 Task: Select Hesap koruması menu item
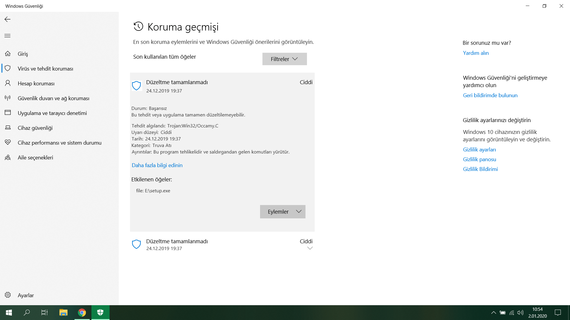36,84
